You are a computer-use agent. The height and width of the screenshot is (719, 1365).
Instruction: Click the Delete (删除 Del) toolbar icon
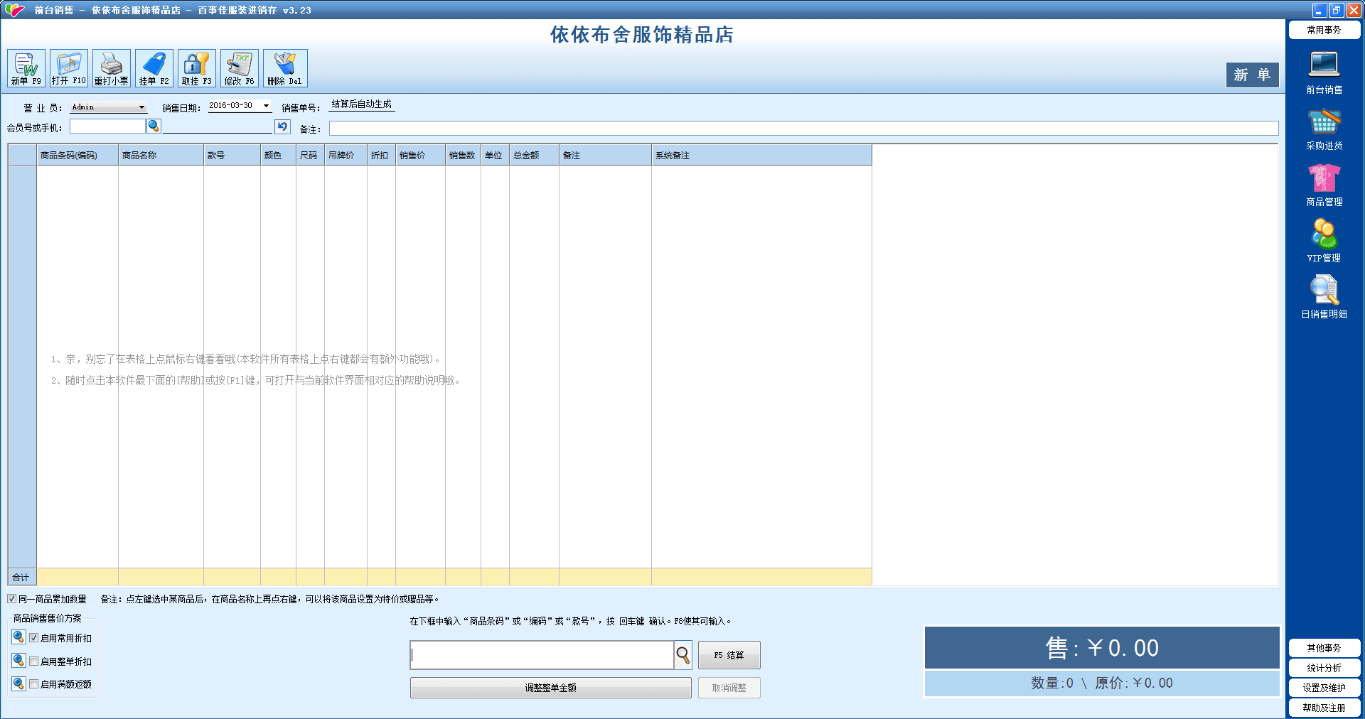tap(285, 68)
